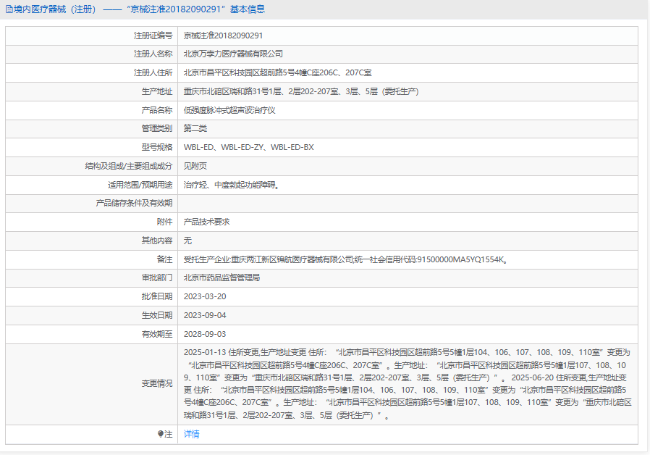
Task: Select the 有效期至 value 2028-09-03
Action: (205, 334)
